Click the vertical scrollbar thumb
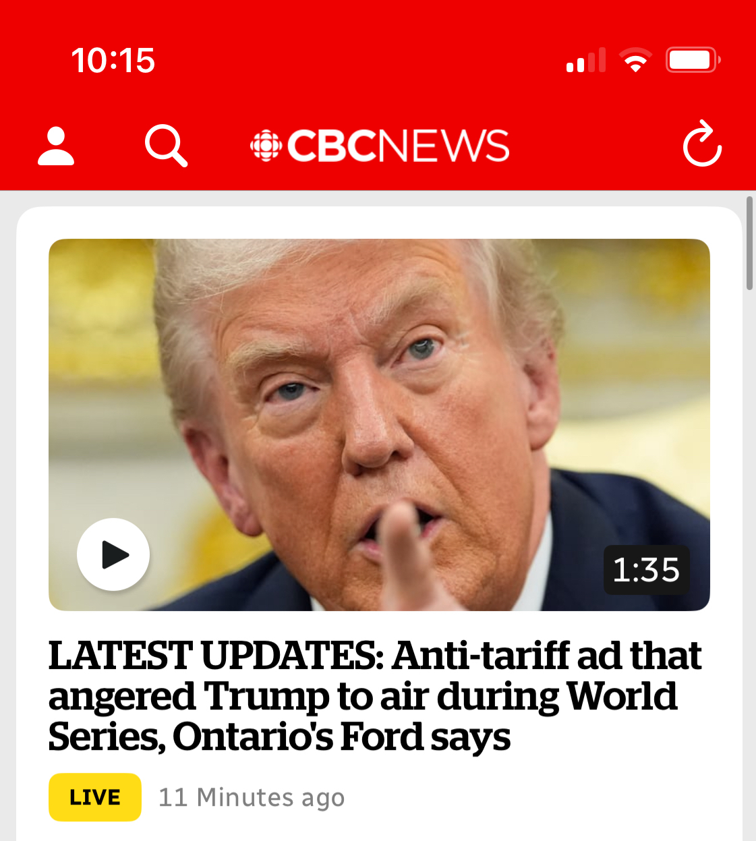Viewport: 756px width, 841px height. point(749,243)
